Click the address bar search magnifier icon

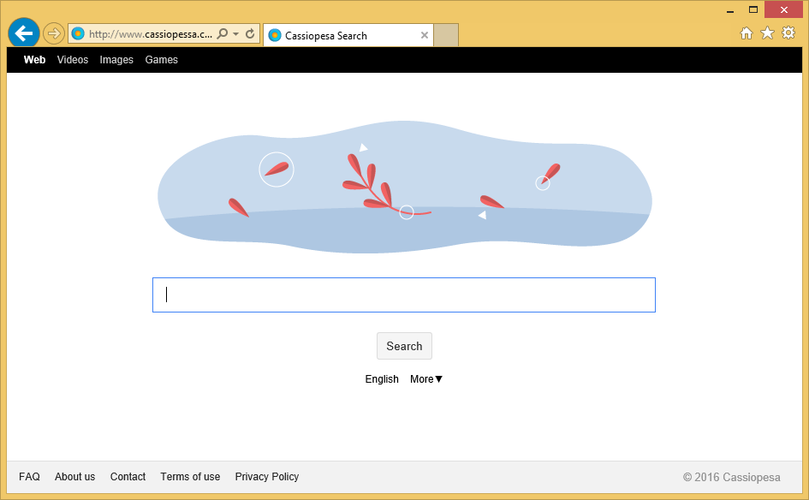pos(223,34)
